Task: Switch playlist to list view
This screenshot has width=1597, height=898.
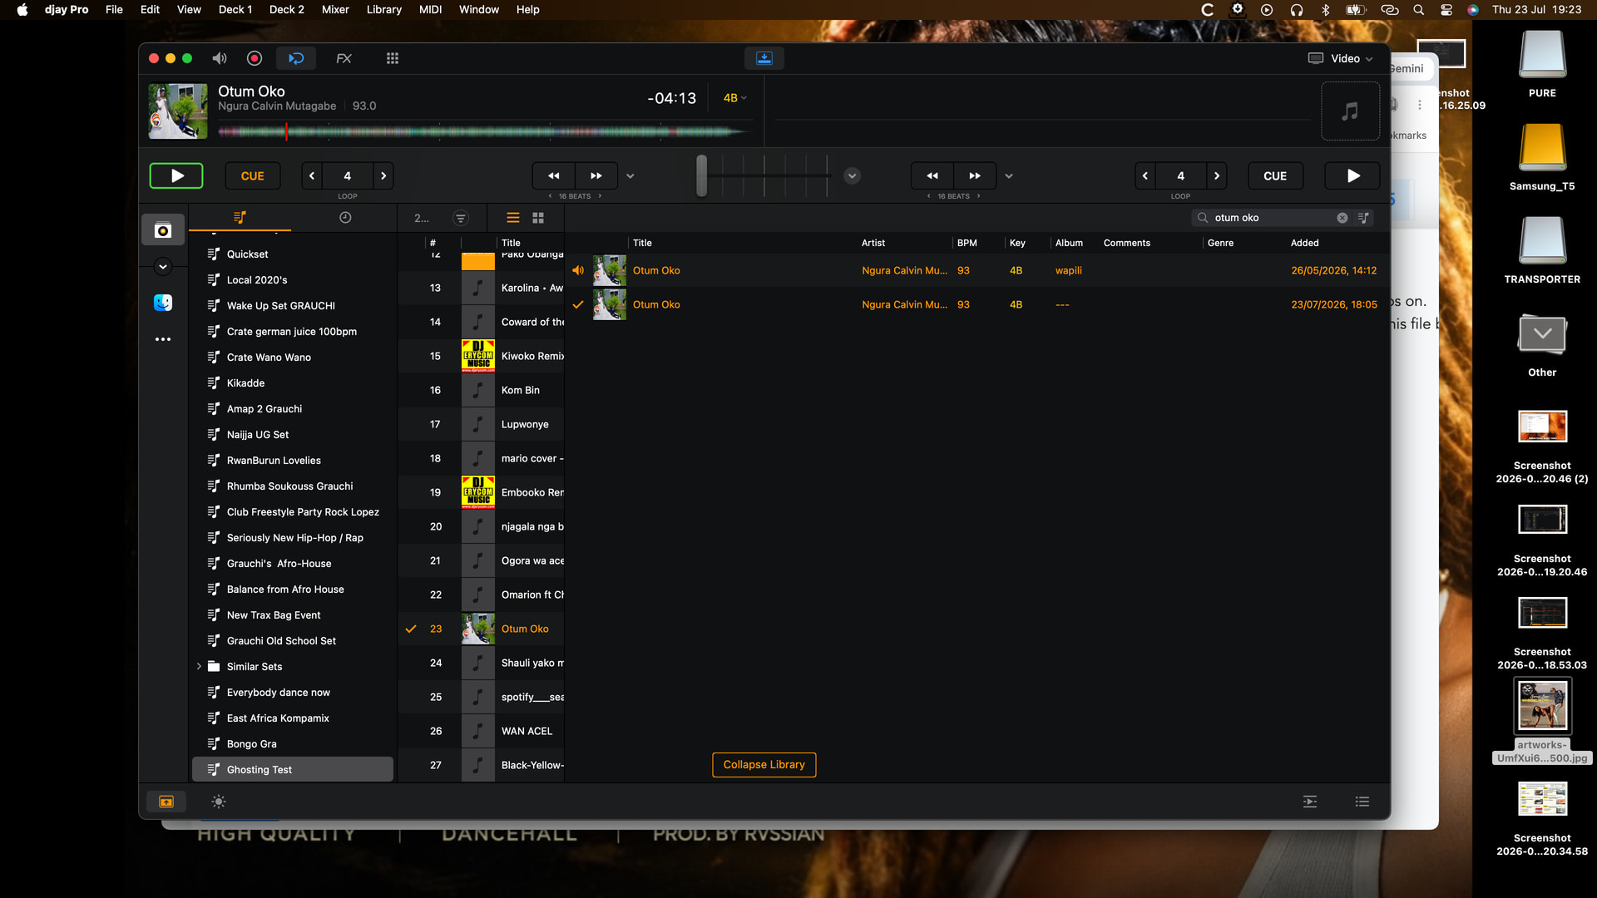Action: pos(513,218)
